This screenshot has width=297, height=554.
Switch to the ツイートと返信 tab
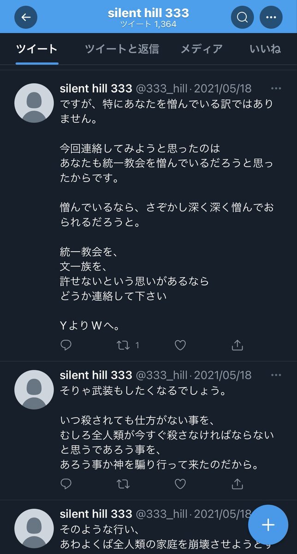point(122,49)
